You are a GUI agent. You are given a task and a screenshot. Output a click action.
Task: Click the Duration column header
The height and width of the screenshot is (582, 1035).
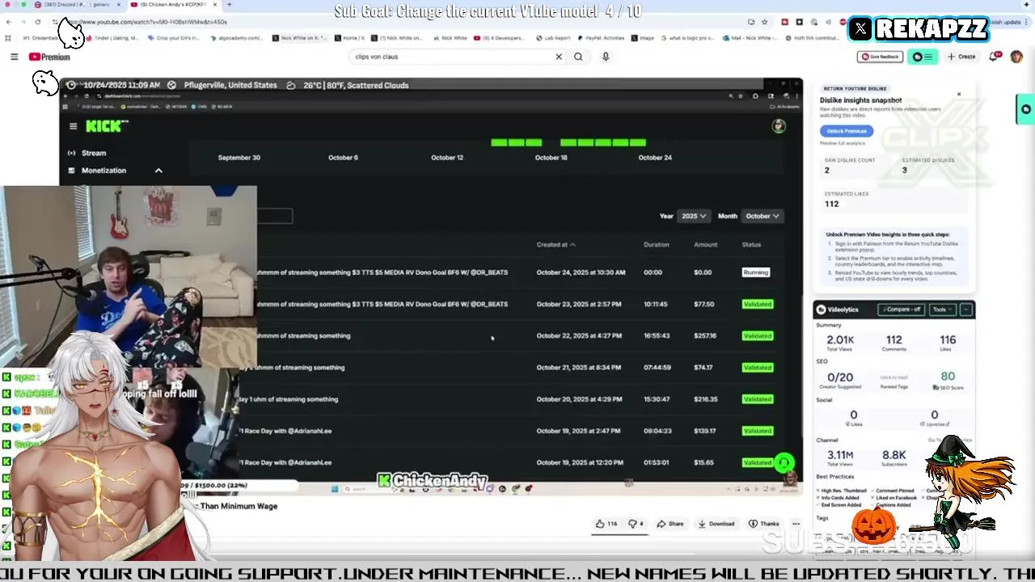[x=657, y=244]
